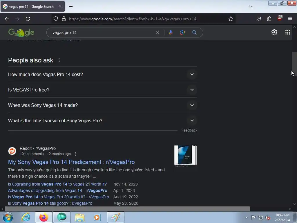Open Windows Media Player from taskbar
Viewport: 297px width, 223px height.
tap(97, 217)
